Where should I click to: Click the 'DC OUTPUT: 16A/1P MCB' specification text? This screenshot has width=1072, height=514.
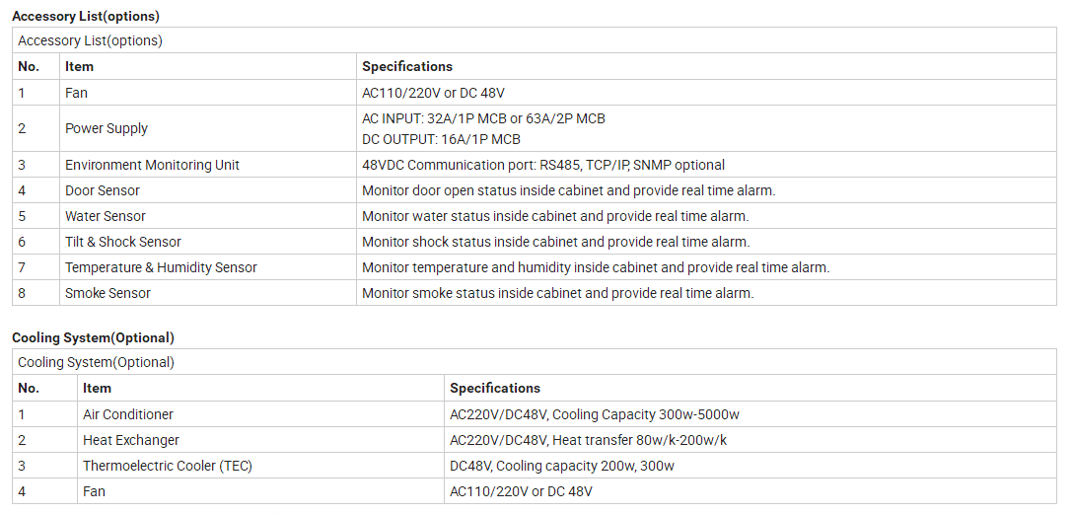(441, 139)
